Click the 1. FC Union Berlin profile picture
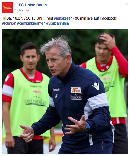The image size is (130, 156). coord(7,8)
